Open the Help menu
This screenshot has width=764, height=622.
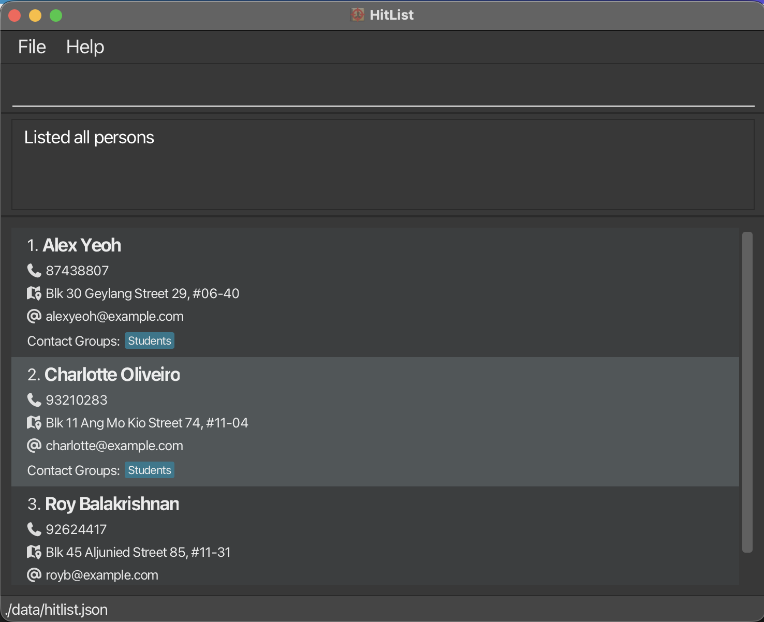[85, 47]
